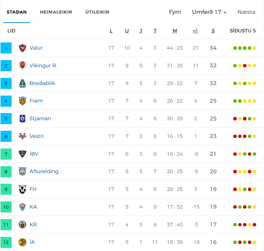264x251 pixels.
Task: Click the Víkingur R. club crest
Action: point(22,66)
